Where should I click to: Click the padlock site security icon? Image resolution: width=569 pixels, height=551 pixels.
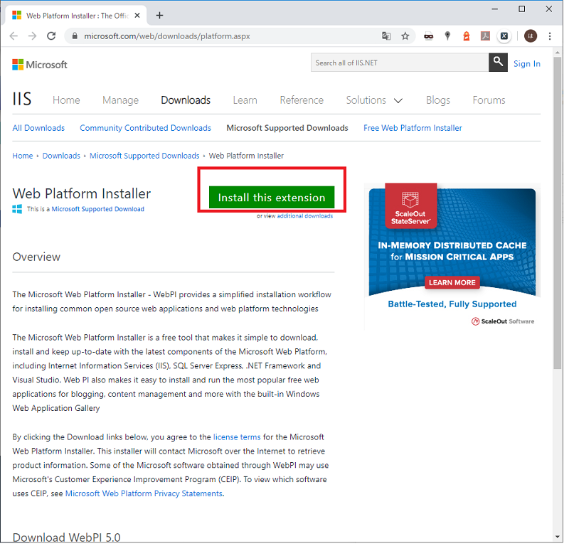(x=75, y=36)
